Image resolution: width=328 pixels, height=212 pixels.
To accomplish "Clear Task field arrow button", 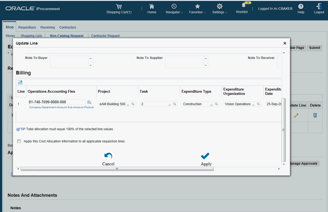I will [x=169, y=104].
